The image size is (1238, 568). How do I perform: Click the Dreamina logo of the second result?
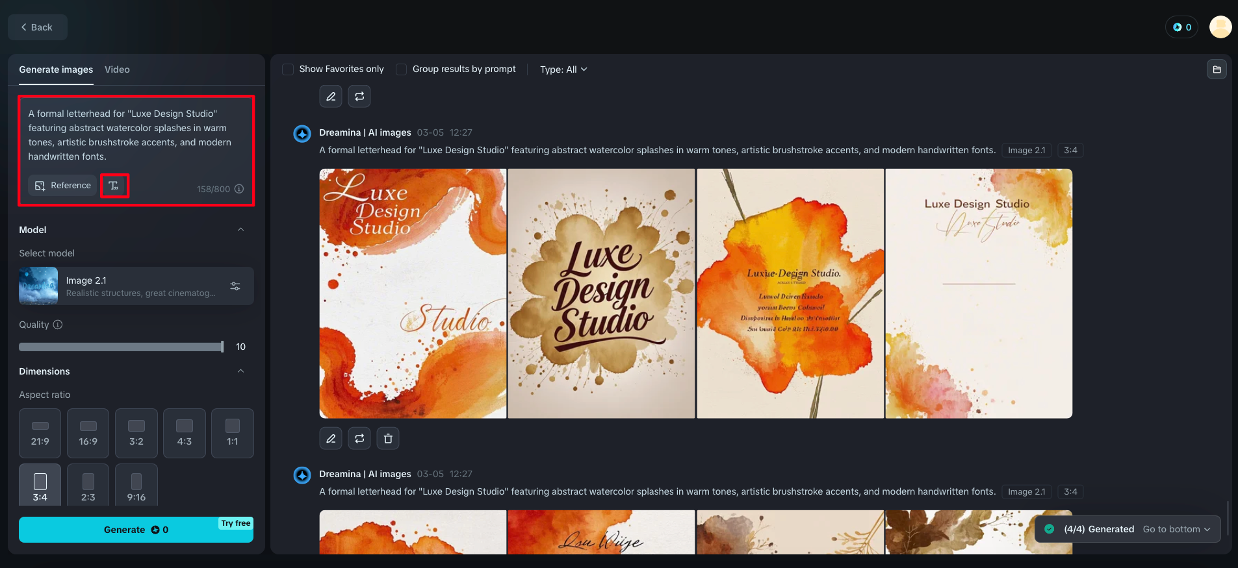(302, 475)
